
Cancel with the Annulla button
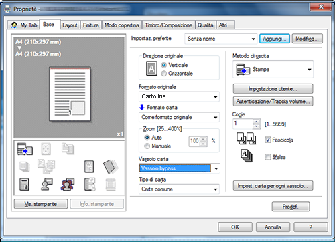[x=273, y=227]
